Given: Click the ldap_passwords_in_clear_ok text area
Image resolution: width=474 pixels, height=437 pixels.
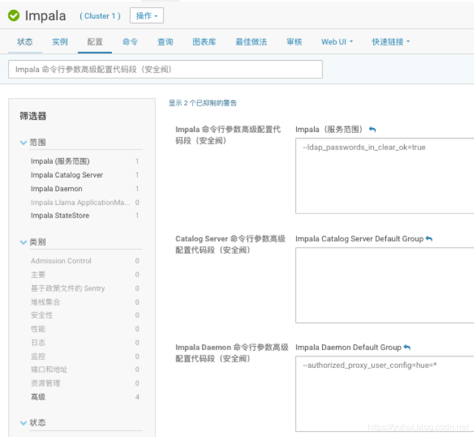Looking at the screenshot, I should tap(385, 176).
